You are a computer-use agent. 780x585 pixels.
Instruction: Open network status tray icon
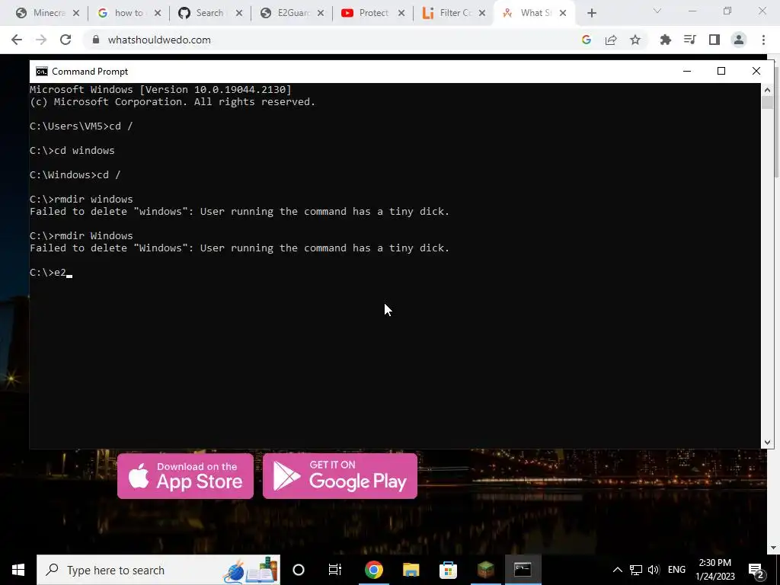pos(636,570)
